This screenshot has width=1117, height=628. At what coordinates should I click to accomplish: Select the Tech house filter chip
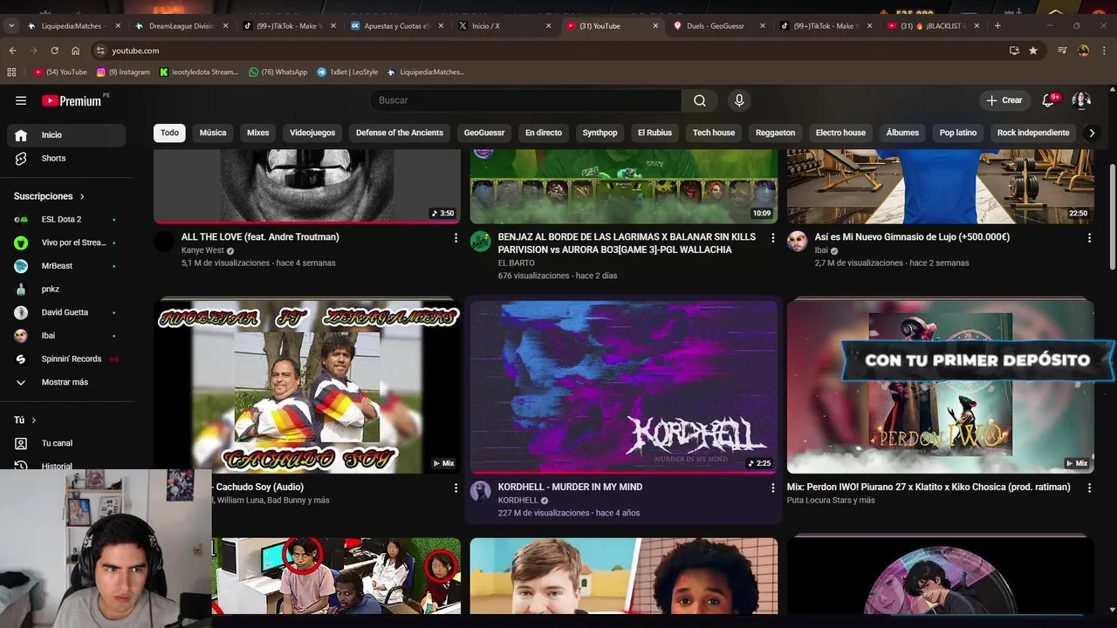(x=714, y=133)
